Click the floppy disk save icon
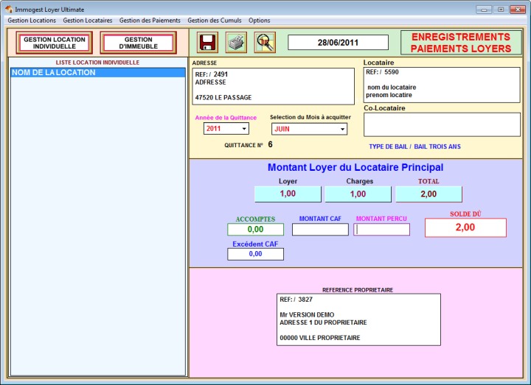Viewport: 531px width, 385px height. [x=208, y=43]
